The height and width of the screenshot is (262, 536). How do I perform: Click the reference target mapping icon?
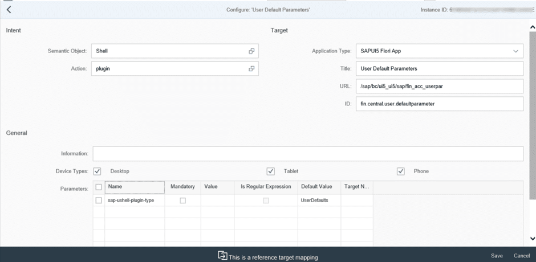pos(222,256)
